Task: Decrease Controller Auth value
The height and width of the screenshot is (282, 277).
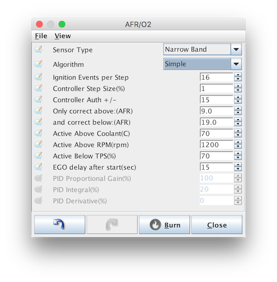Action: [x=238, y=102]
